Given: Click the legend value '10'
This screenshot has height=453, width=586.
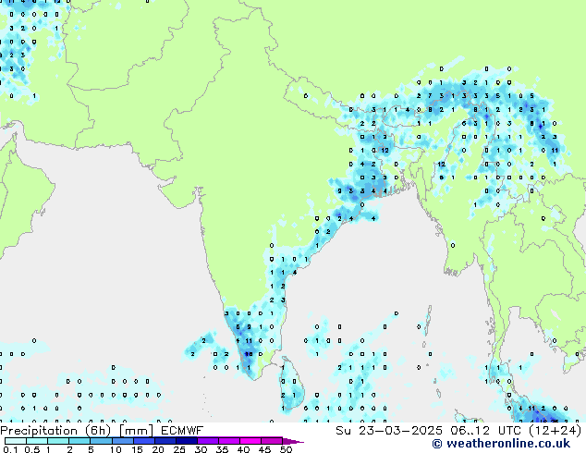Looking at the screenshot, I should tap(116, 449).
